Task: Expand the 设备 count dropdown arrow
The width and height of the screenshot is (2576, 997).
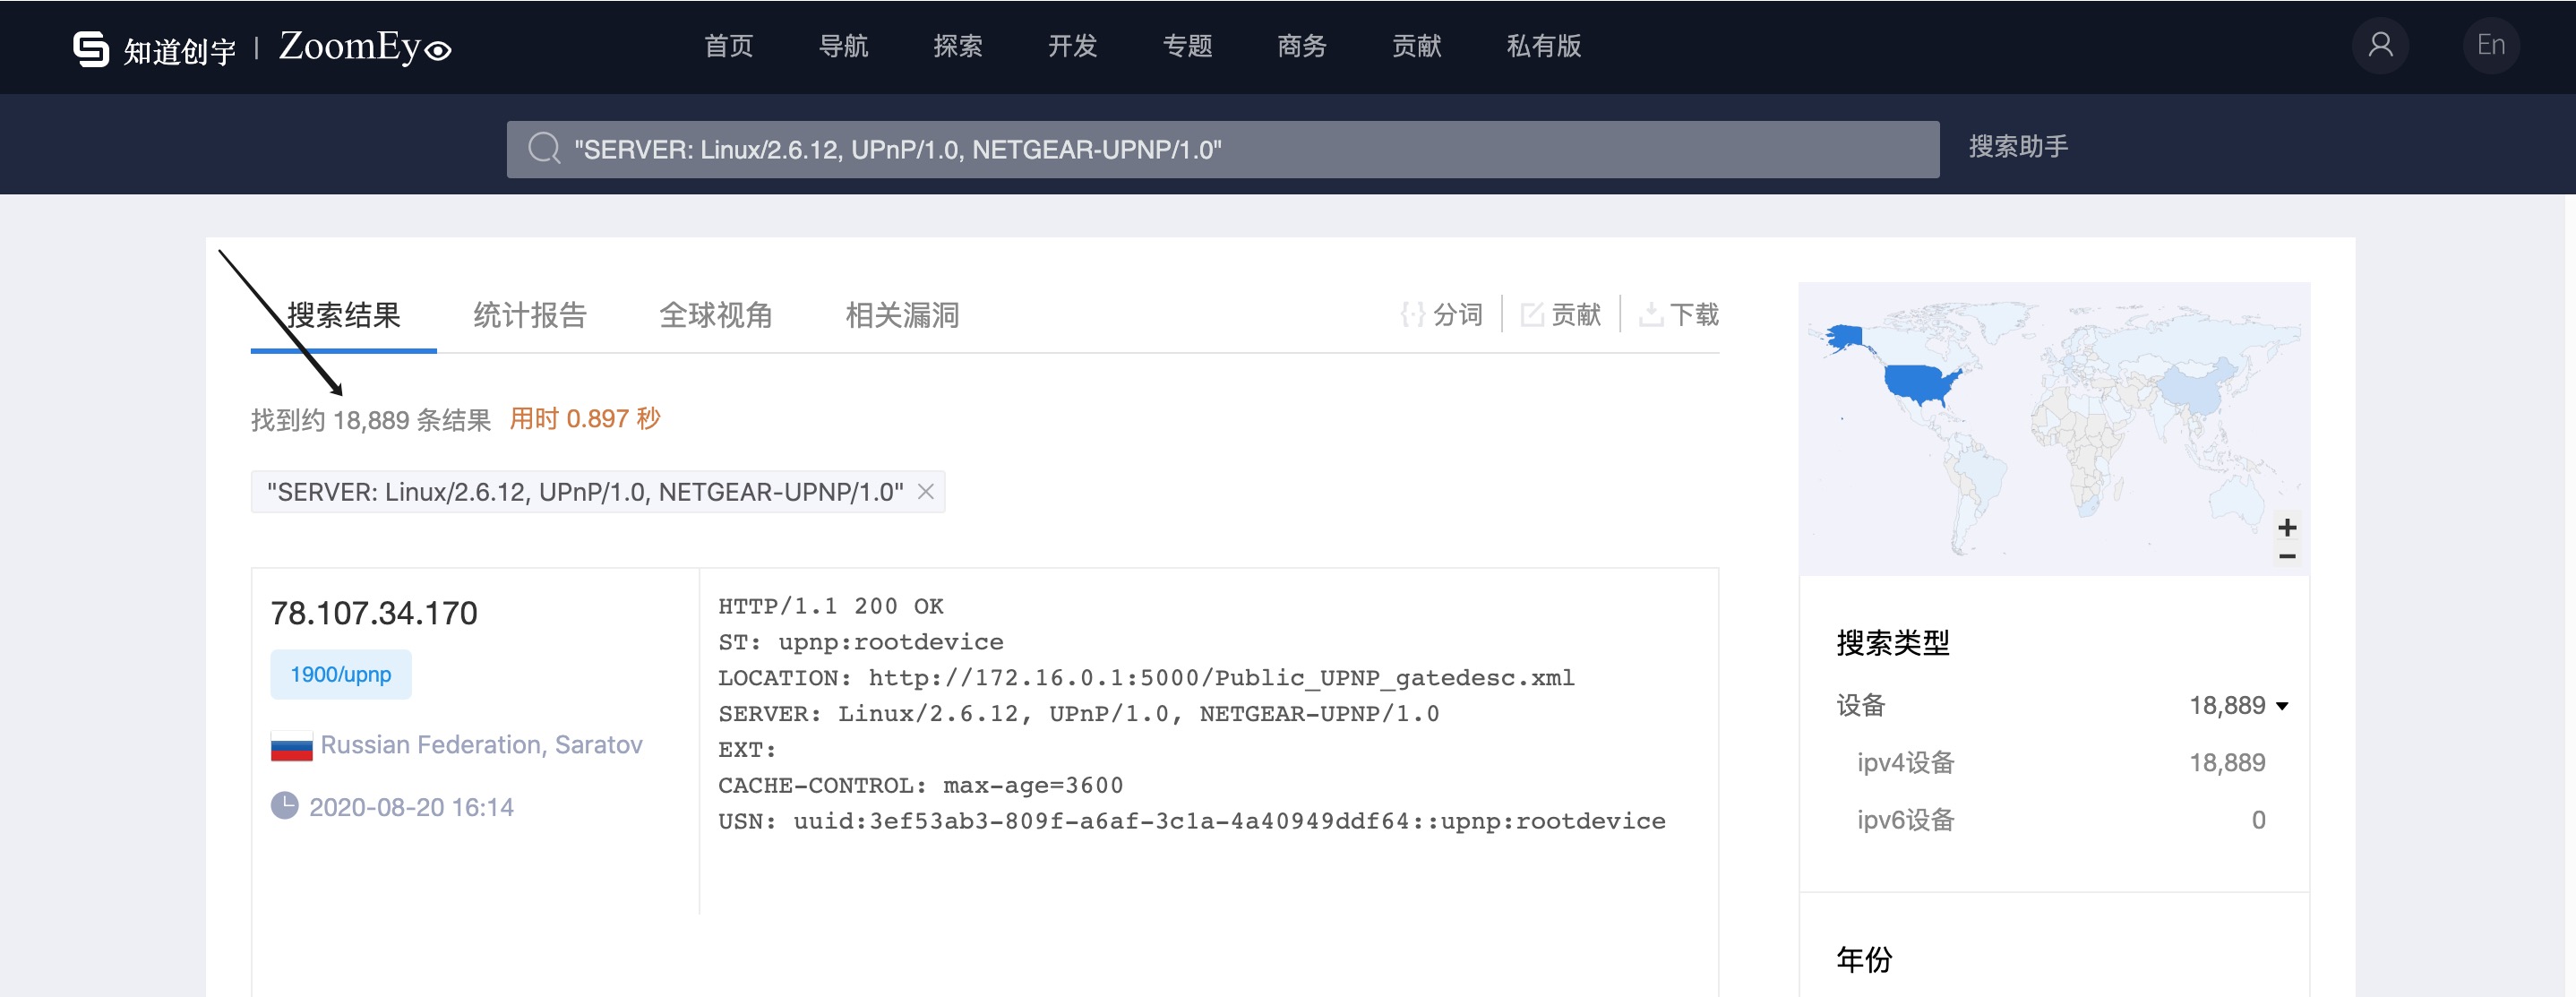Action: 2282,706
